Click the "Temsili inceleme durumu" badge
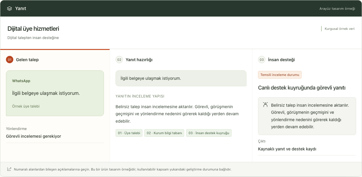 (280, 75)
